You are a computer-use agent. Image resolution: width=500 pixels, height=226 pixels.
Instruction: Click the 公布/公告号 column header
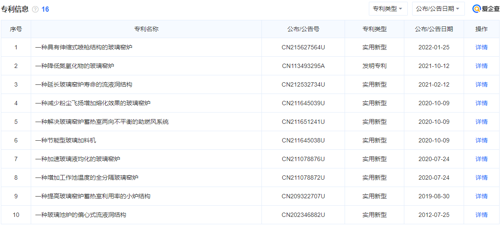303,29
